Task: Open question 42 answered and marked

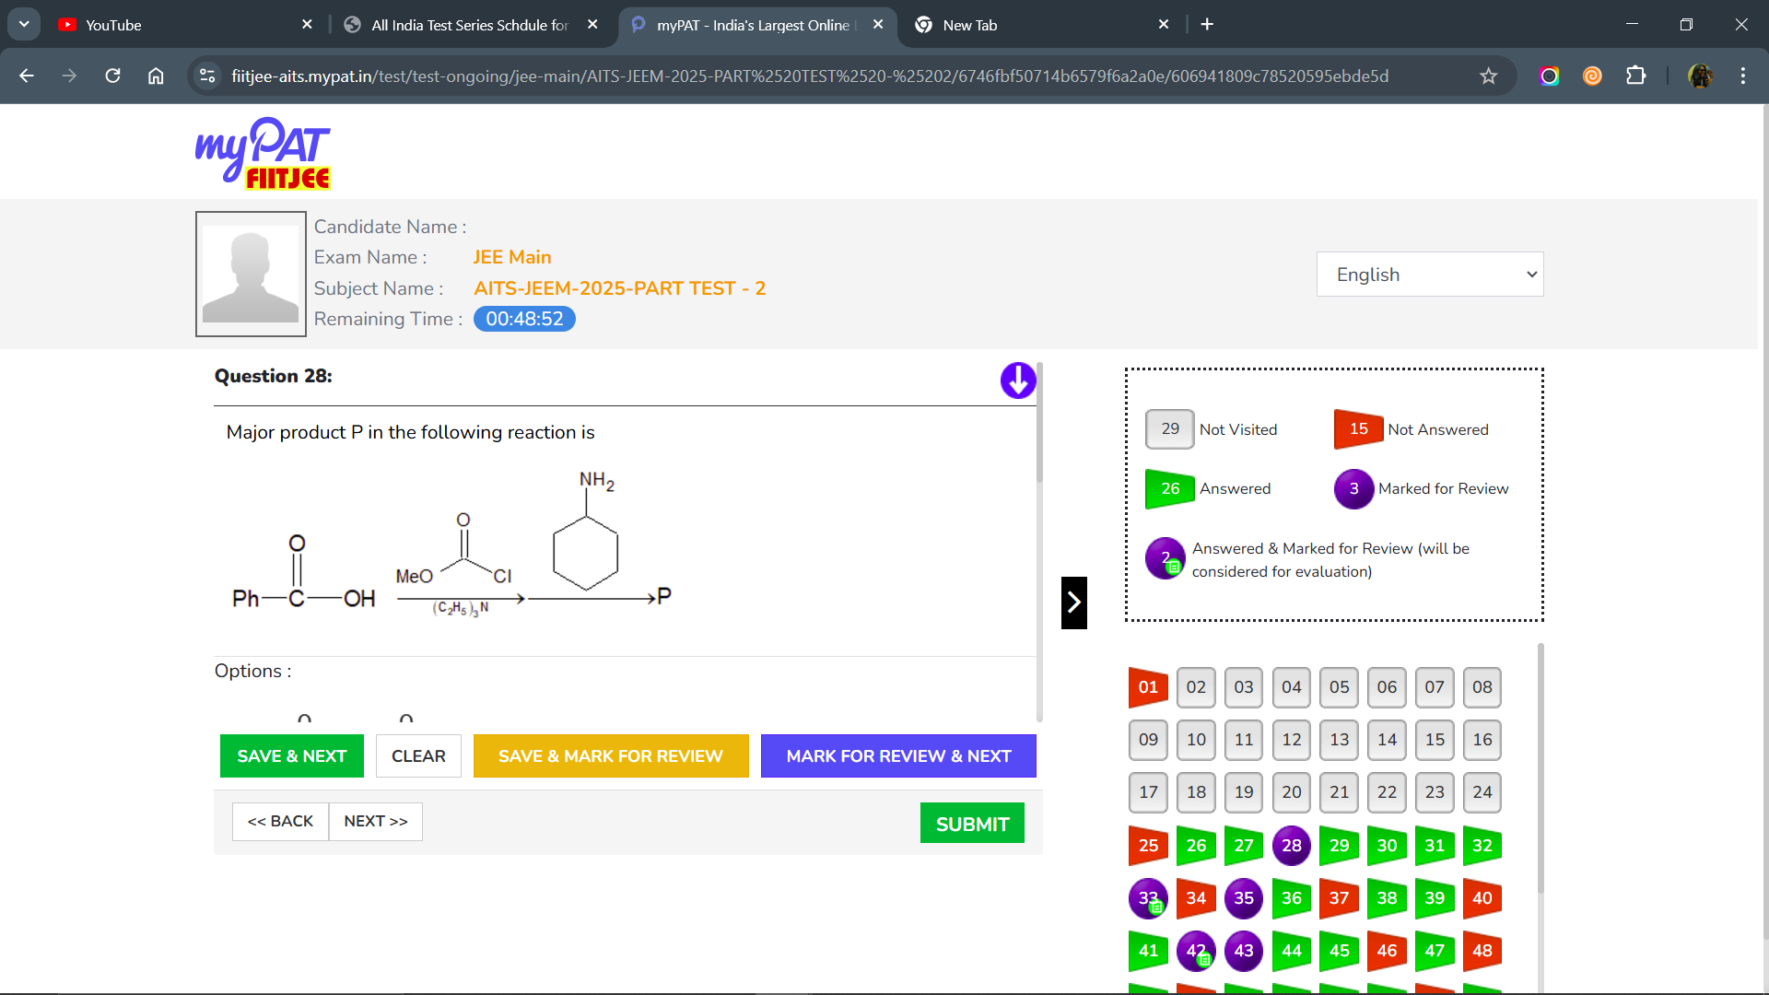Action: (x=1196, y=951)
